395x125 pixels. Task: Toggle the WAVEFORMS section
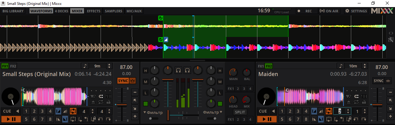click(41, 11)
